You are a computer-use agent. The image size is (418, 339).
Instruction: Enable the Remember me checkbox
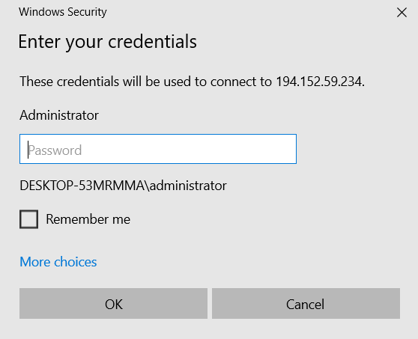tap(28, 219)
